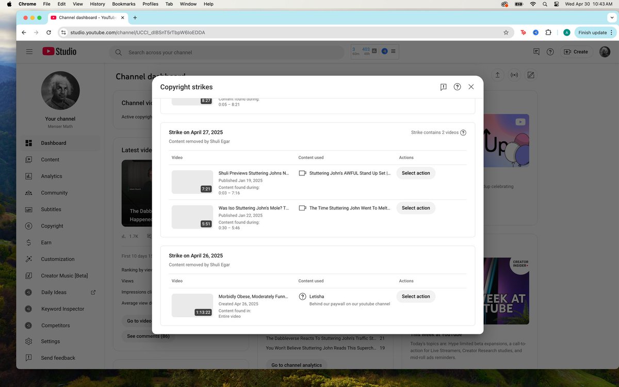
Task: Open the YouTube Studio hamburger menu
Action: tap(29, 52)
